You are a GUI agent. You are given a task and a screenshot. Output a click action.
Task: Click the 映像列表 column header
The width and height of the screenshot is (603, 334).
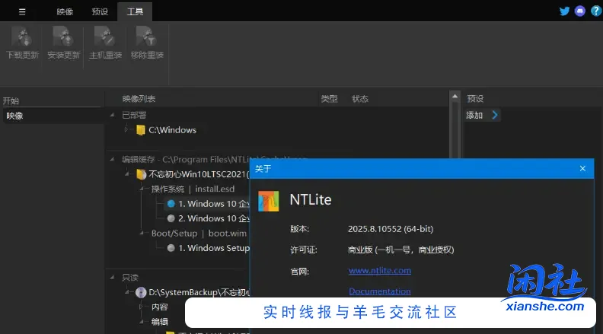[x=139, y=99]
